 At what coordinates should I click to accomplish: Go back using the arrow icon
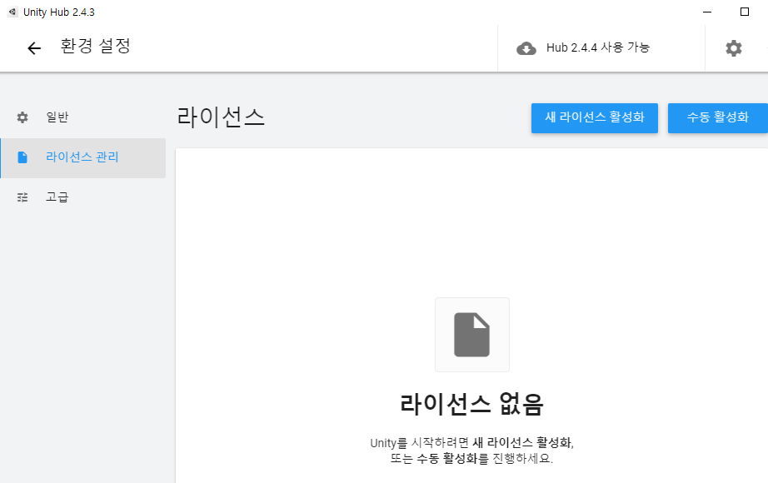[x=34, y=48]
